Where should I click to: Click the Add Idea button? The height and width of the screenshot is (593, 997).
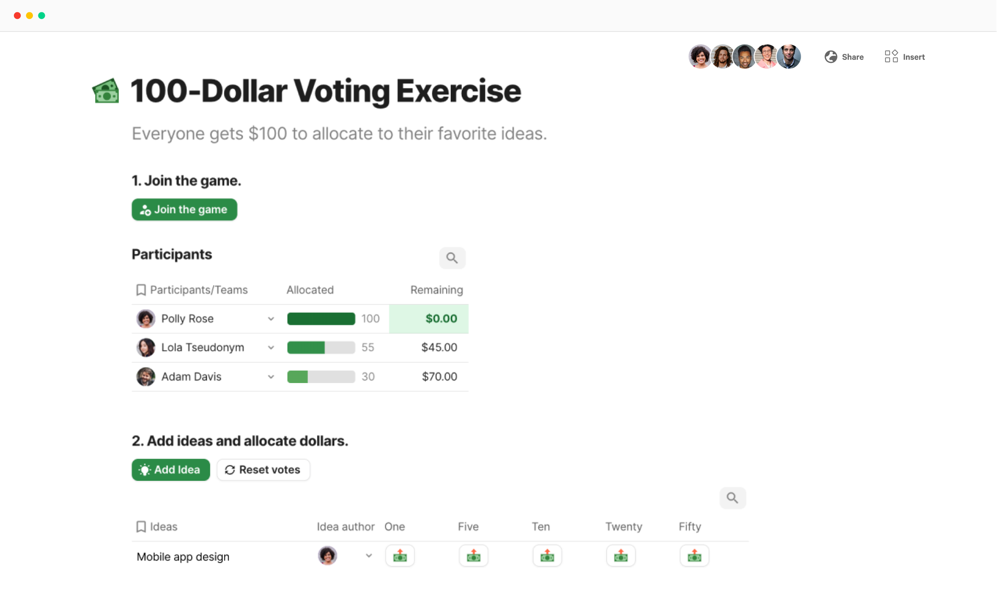(x=170, y=470)
